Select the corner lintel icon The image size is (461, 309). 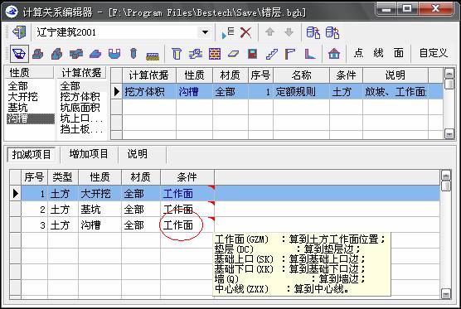click(x=290, y=54)
